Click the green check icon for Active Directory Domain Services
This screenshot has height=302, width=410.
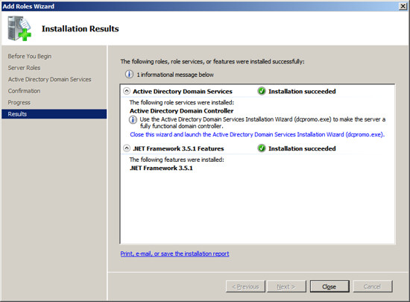tap(261, 91)
